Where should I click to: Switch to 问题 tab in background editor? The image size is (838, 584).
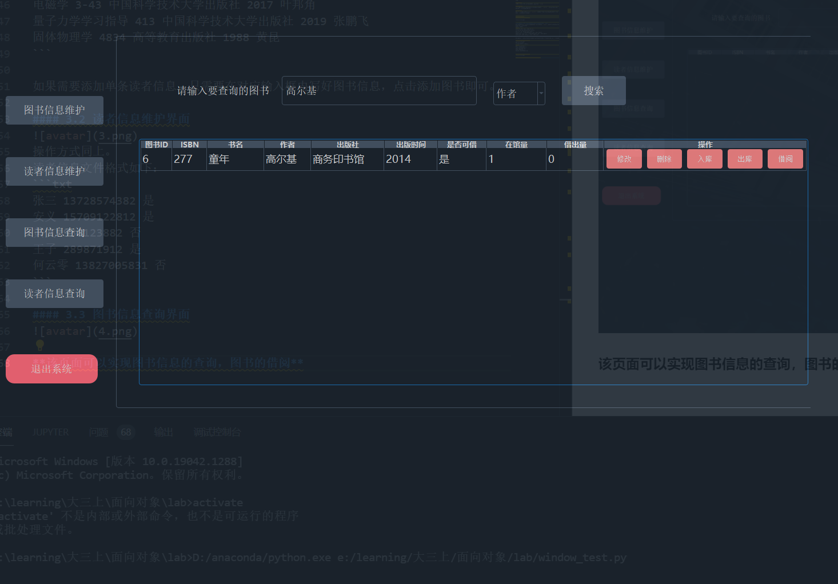click(98, 432)
